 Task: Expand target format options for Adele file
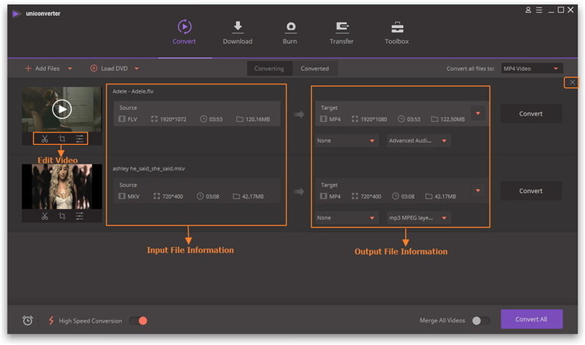click(478, 114)
